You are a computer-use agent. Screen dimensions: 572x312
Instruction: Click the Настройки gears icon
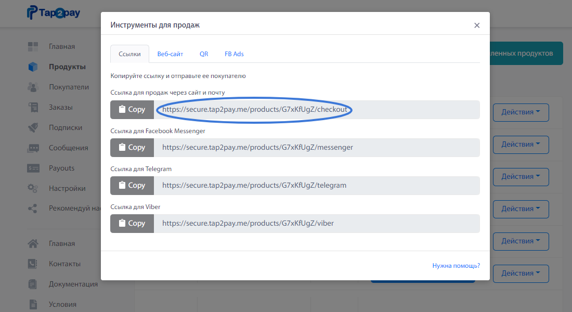33,189
